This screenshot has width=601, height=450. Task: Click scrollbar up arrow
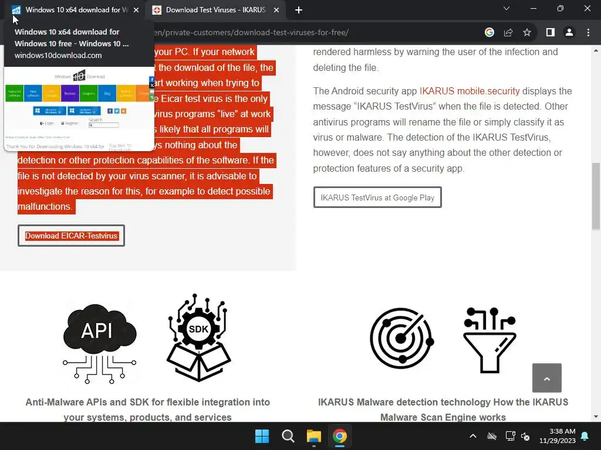tap(596, 50)
